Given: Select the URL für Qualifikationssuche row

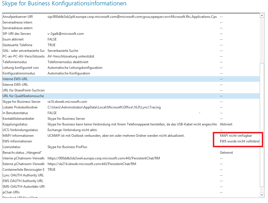Looking at the screenshot, I should pyautogui.click(x=131, y=96).
